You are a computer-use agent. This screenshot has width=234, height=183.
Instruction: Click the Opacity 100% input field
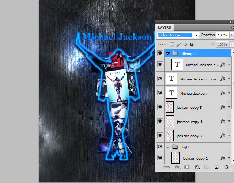click(222, 35)
